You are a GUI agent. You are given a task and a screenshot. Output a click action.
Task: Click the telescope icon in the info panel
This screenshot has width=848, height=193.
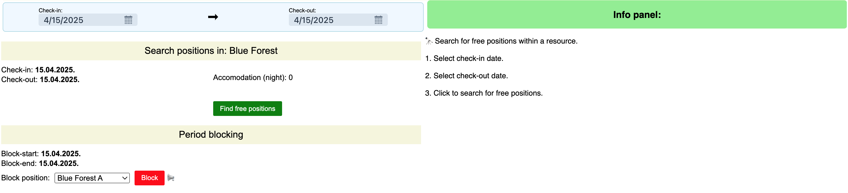point(429,41)
